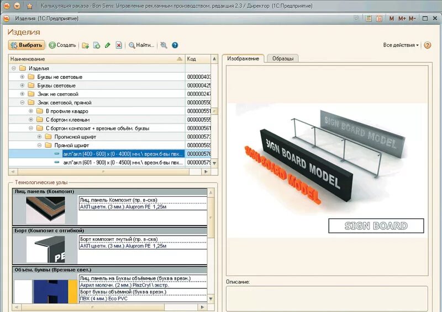Click the M memory button
Image resolution: width=442 pixels, height=312 pixels.
tap(391, 19)
